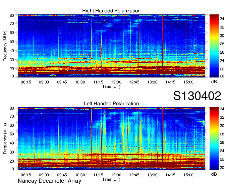
Task: Click 24 dB value on lower color bar
Action: tap(222, 151)
